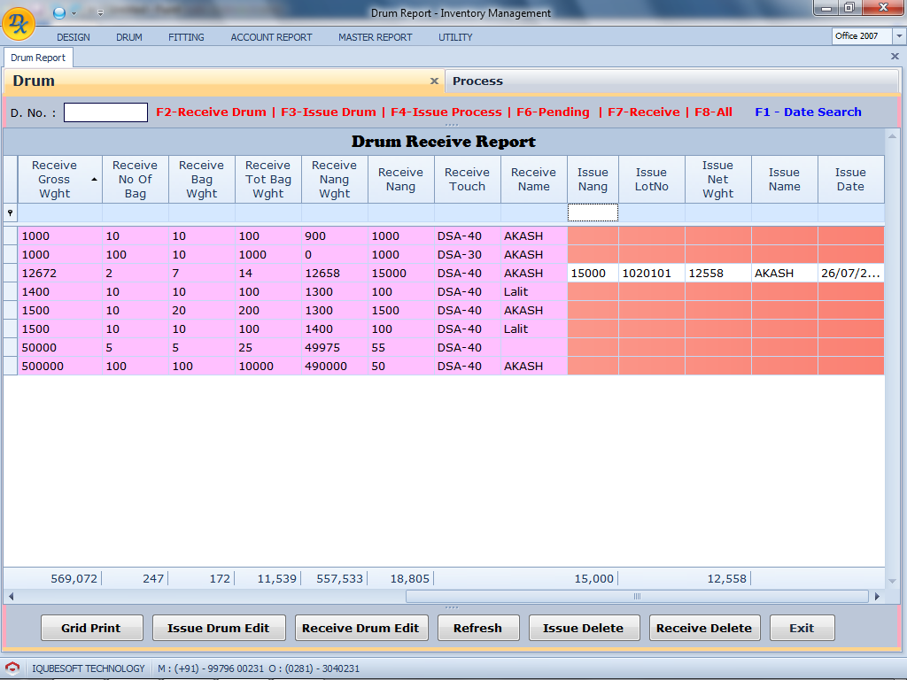Screen dimensions: 907x680
Task: Click the sort arrow on Receive Gross Wght
Action: tap(95, 179)
